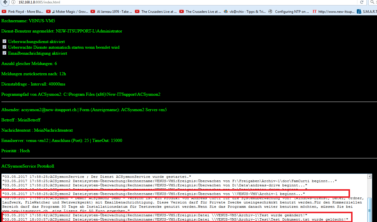Open the http://www.new-itsup... bookmark
377x222 pixels.
(333, 12)
